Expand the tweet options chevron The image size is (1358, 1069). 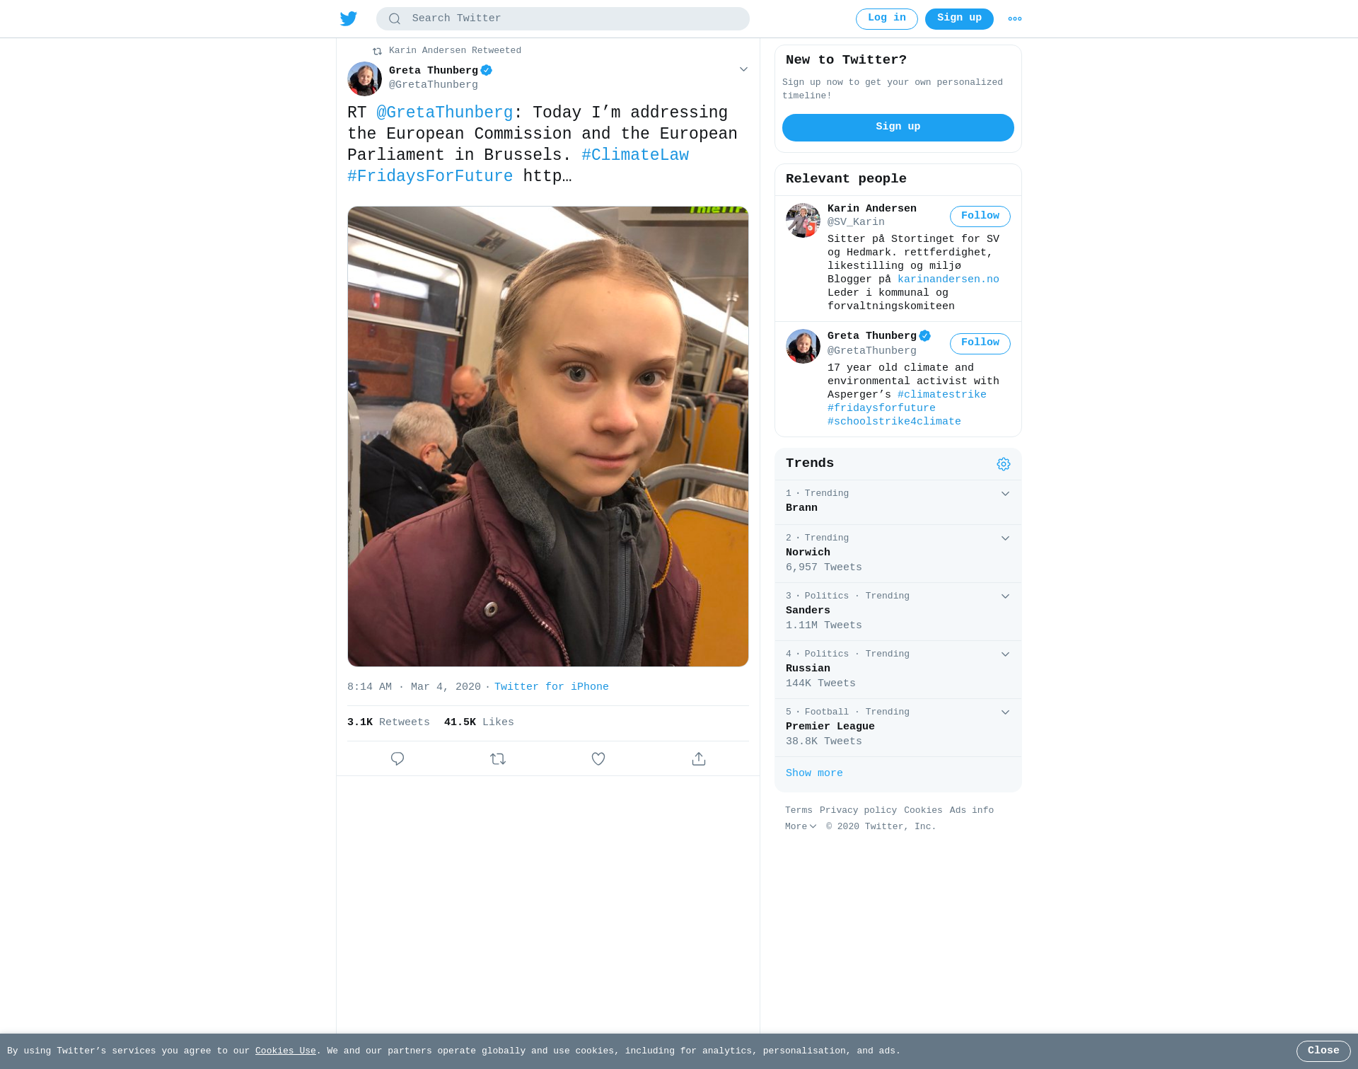point(743,69)
